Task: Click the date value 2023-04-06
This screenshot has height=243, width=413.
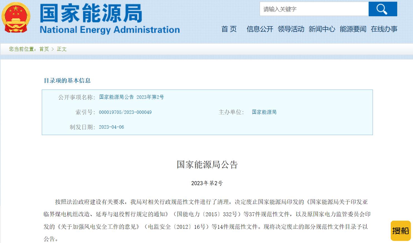Action: [x=111, y=127]
